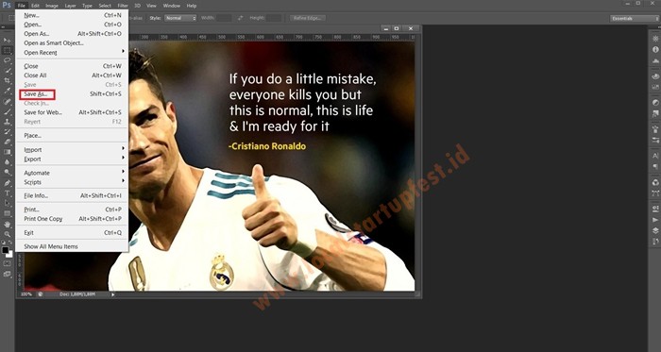661x352 pixels.
Task: Choose Open… from the File menu
Action: (x=72, y=25)
